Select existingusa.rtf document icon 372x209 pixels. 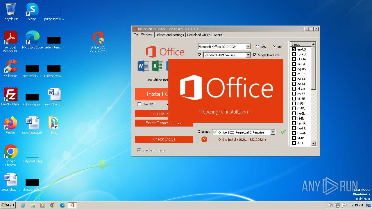(x=32, y=125)
